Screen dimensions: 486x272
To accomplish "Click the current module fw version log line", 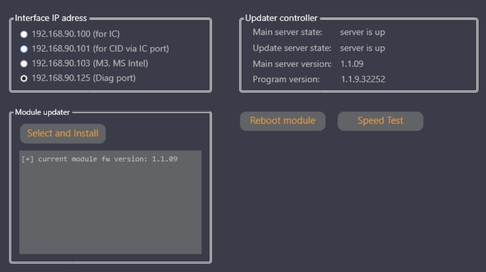I will click(x=99, y=159).
